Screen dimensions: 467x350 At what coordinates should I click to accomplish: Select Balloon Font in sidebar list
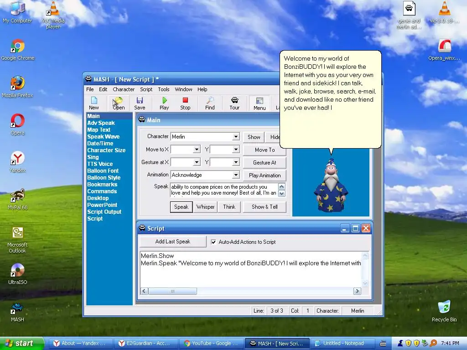coord(103,171)
